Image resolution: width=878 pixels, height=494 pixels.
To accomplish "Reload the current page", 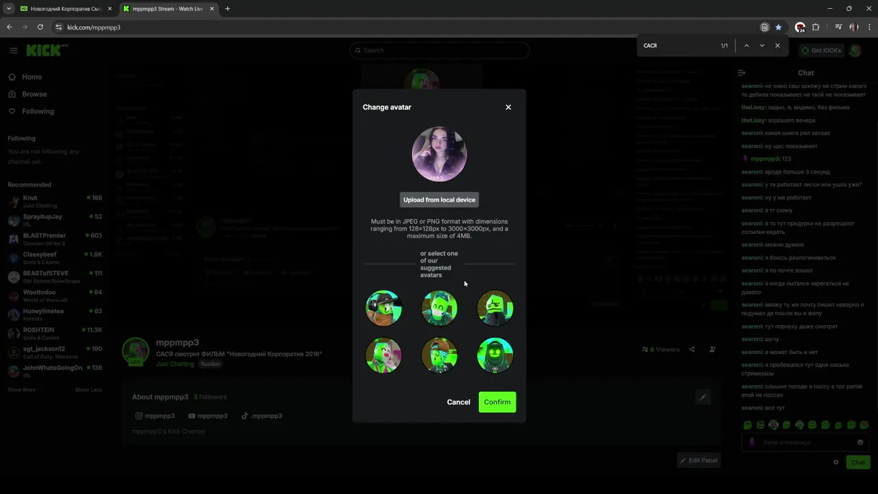I will (x=40, y=27).
